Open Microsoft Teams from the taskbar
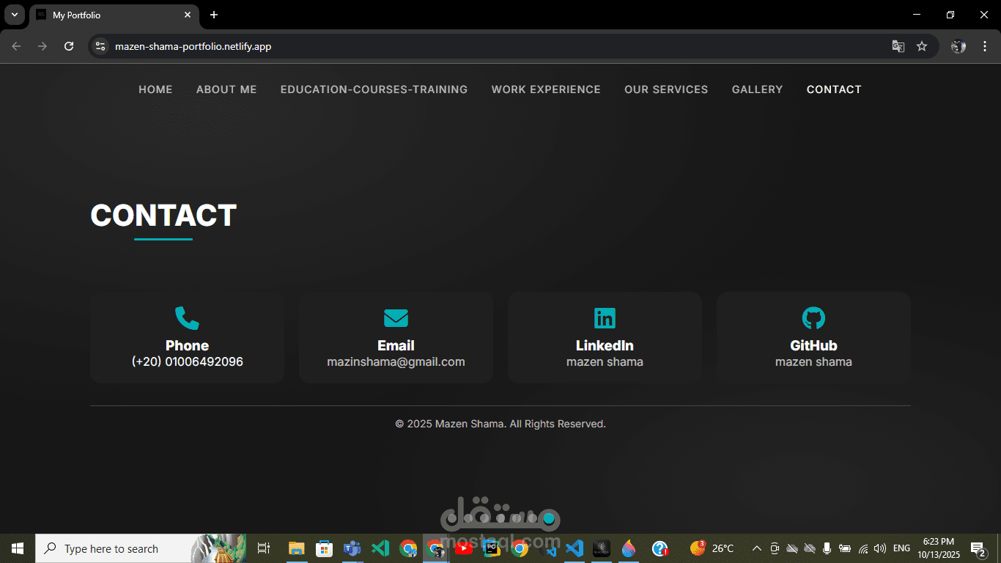This screenshot has width=1001, height=563. coord(352,548)
